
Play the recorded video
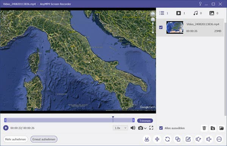6,128
